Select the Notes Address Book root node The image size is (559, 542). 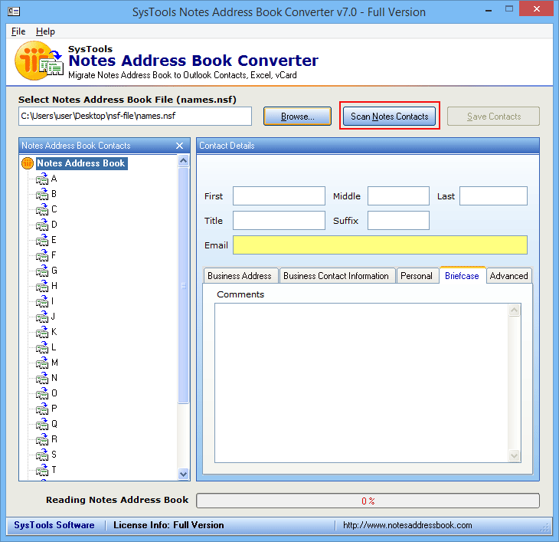pos(81,163)
